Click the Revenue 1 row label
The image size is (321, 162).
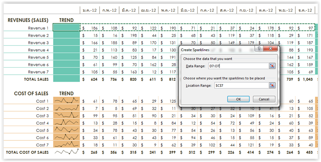[38, 28]
